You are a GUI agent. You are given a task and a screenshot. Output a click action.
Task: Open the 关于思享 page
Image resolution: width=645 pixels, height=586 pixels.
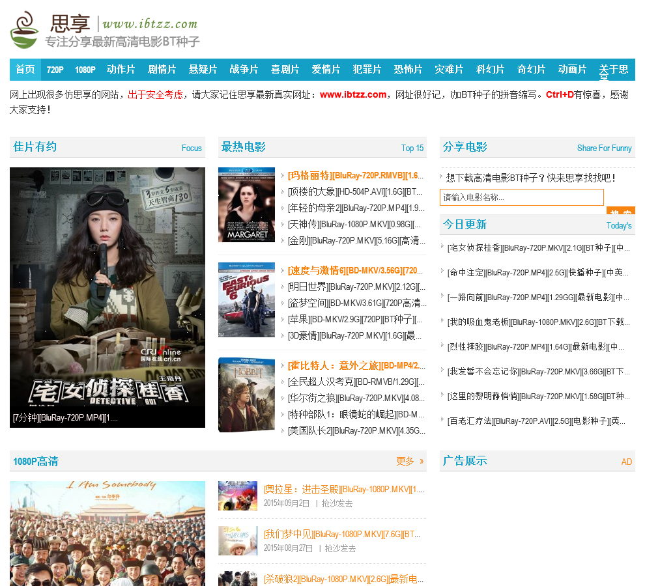click(613, 71)
